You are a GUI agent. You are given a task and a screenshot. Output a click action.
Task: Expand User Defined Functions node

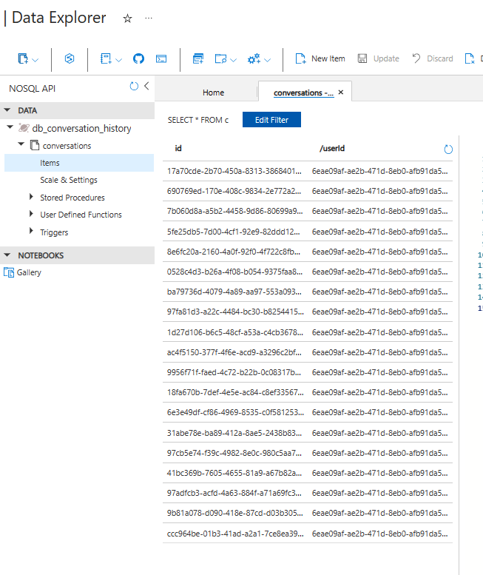pyautogui.click(x=31, y=214)
